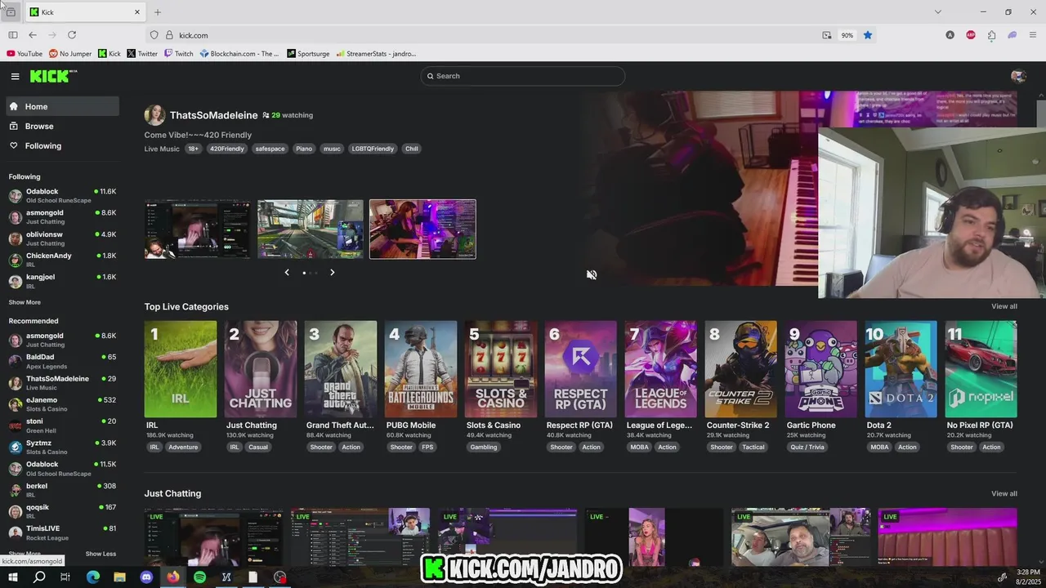Select the Piano stream tag

pyautogui.click(x=304, y=149)
